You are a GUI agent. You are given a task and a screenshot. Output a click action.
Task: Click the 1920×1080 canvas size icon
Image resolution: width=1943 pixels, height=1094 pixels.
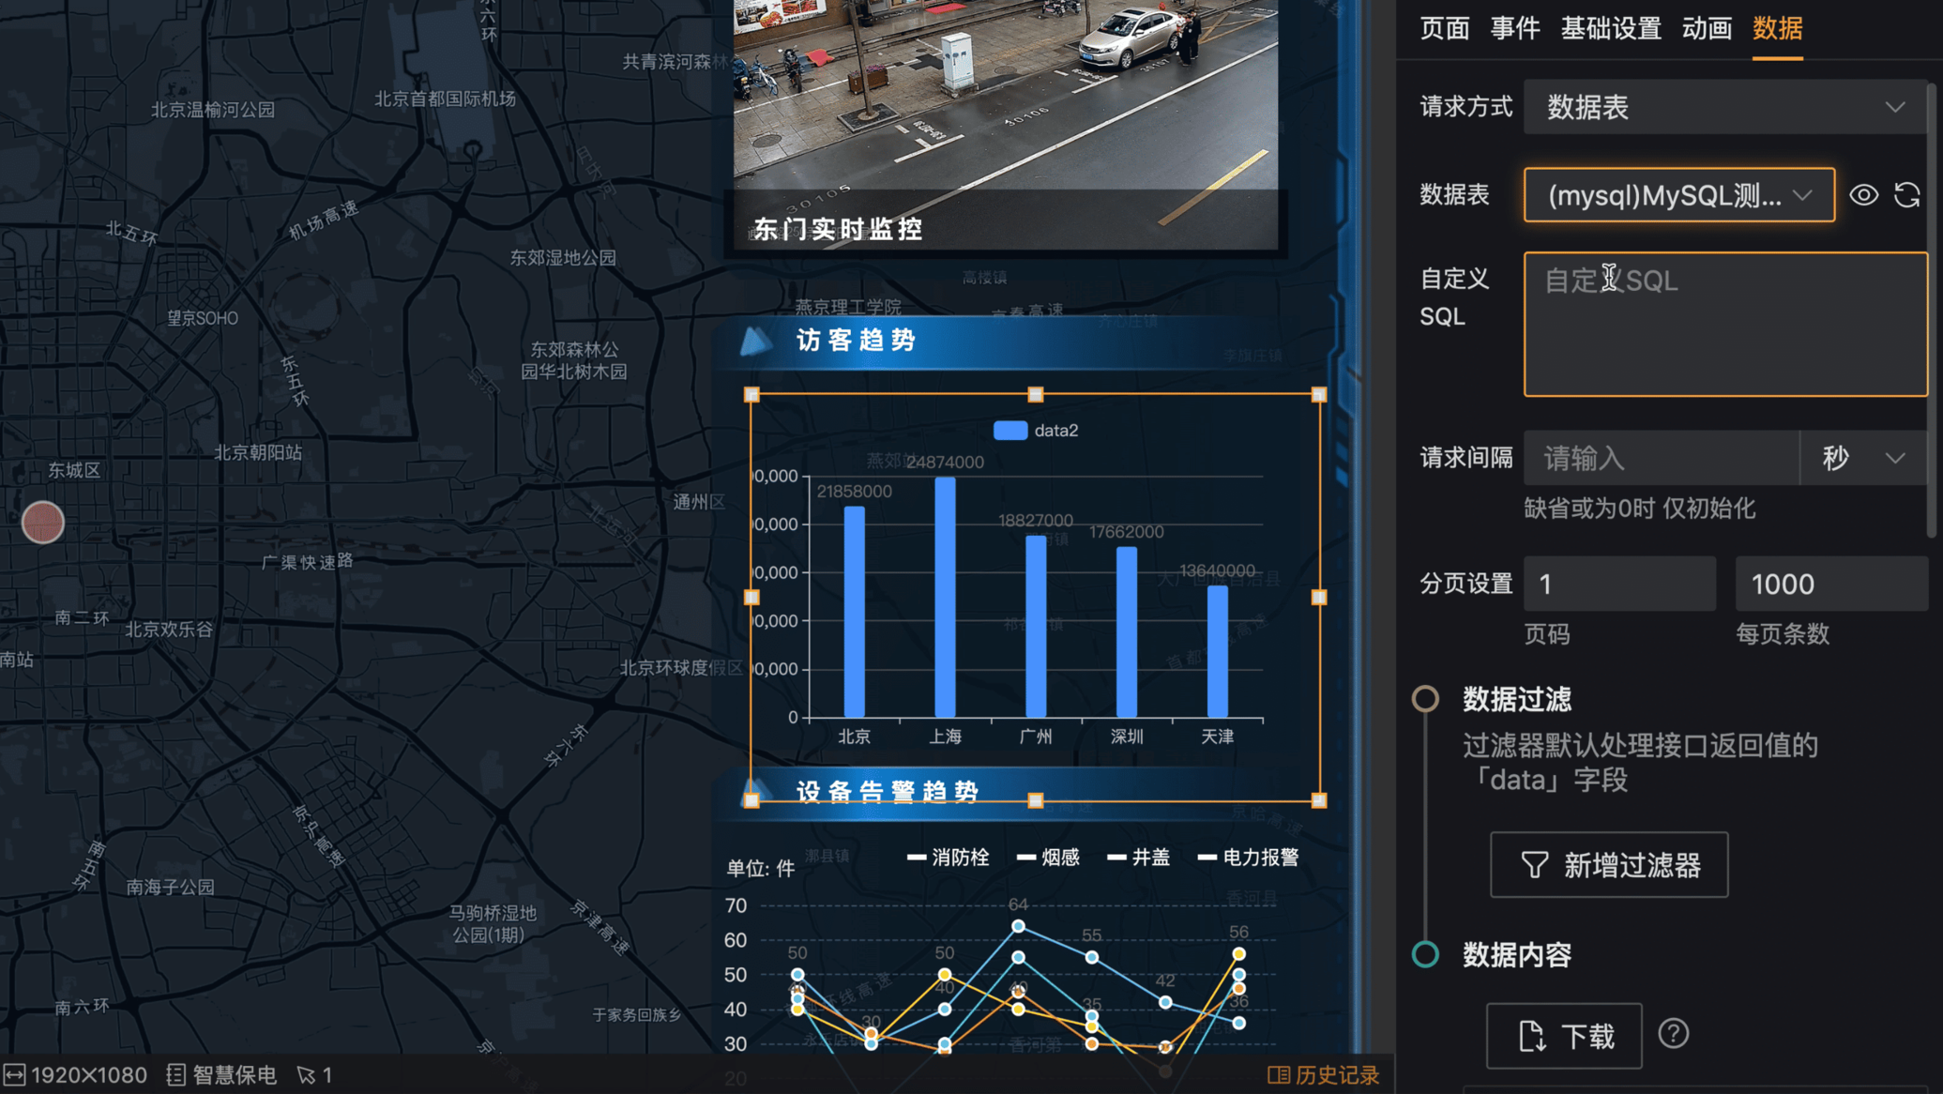(x=14, y=1075)
